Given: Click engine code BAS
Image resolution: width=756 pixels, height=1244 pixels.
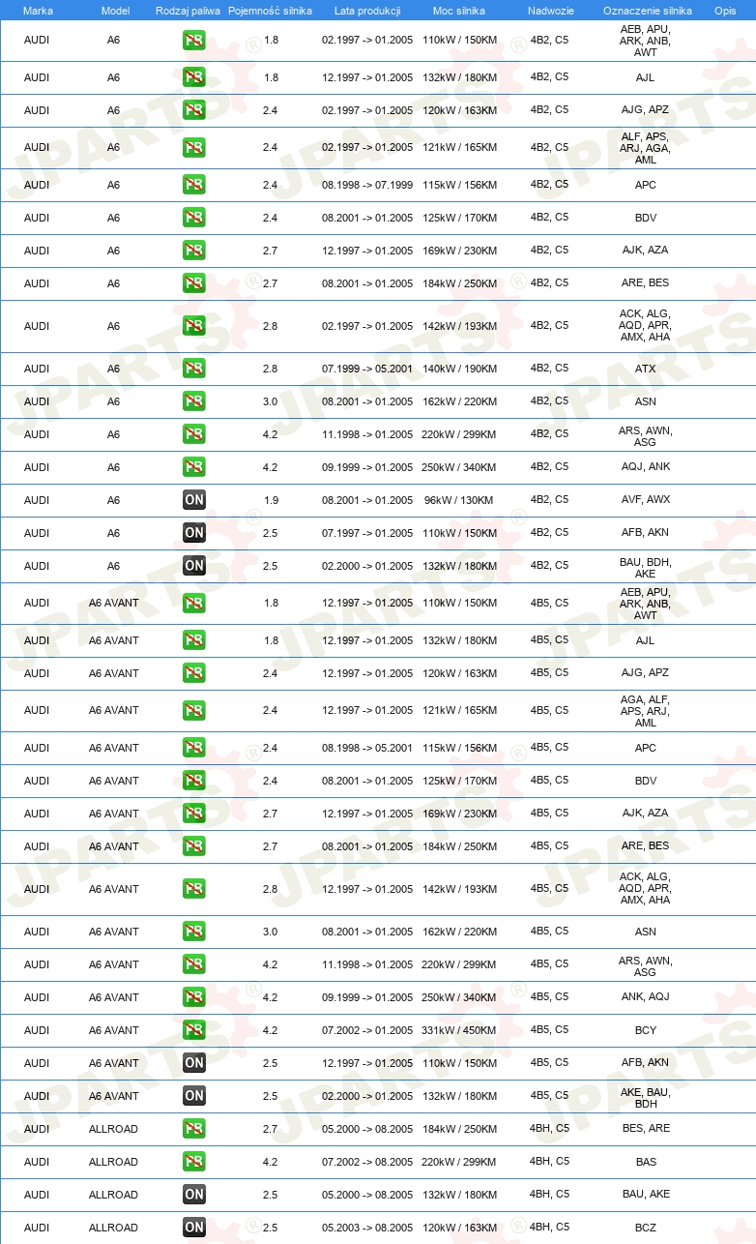Looking at the screenshot, I should click(x=646, y=1162).
